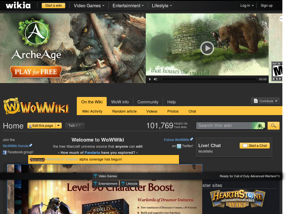
Task: Click the PLAY for FREE button
Action: point(36,72)
